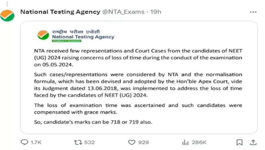This screenshot has width=265, height=150.
Task: Click the National Testing Agency display name
Action: pyautogui.click(x=60, y=12)
